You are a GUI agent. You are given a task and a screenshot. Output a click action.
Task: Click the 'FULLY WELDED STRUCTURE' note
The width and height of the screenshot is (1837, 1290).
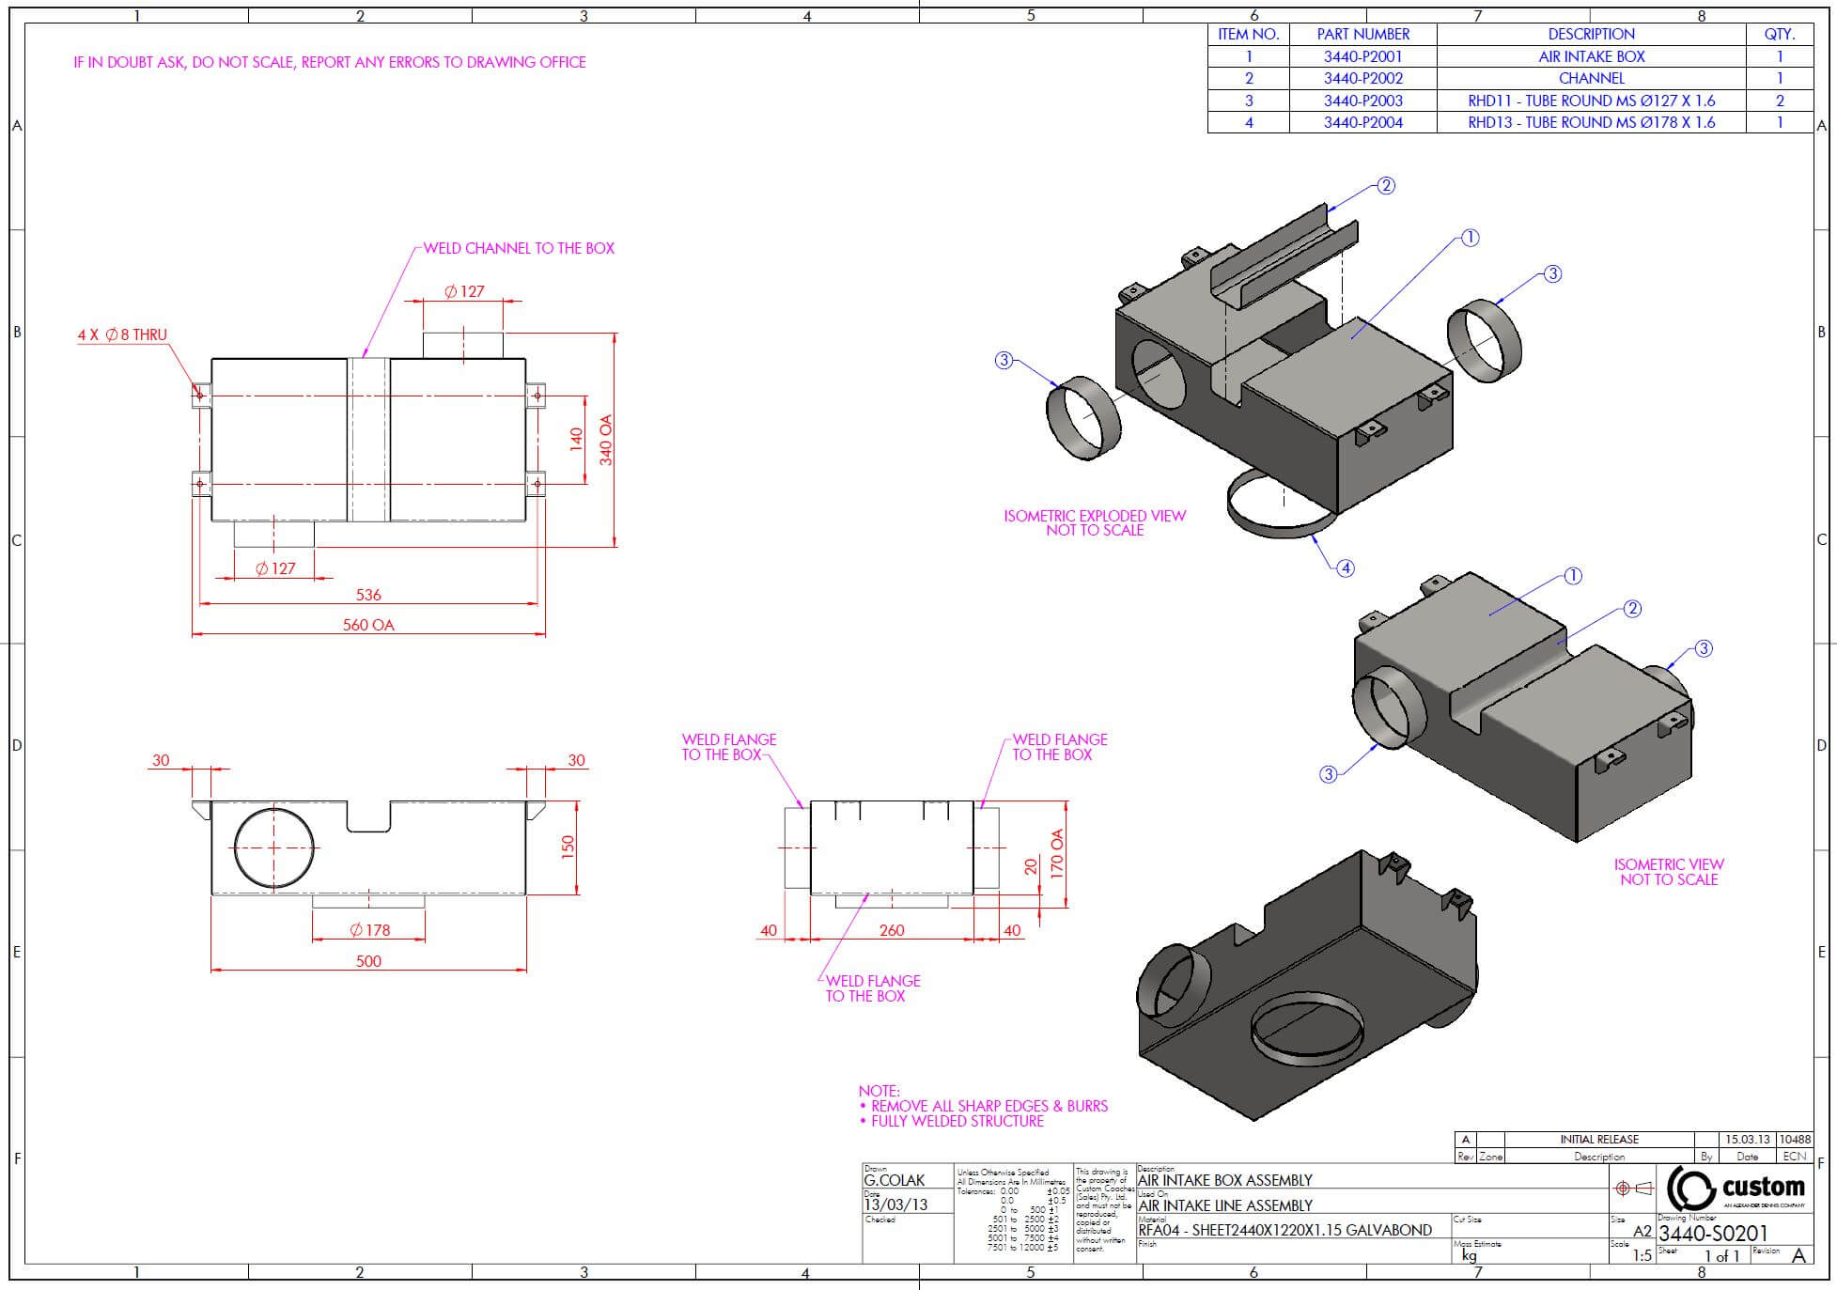957,1121
